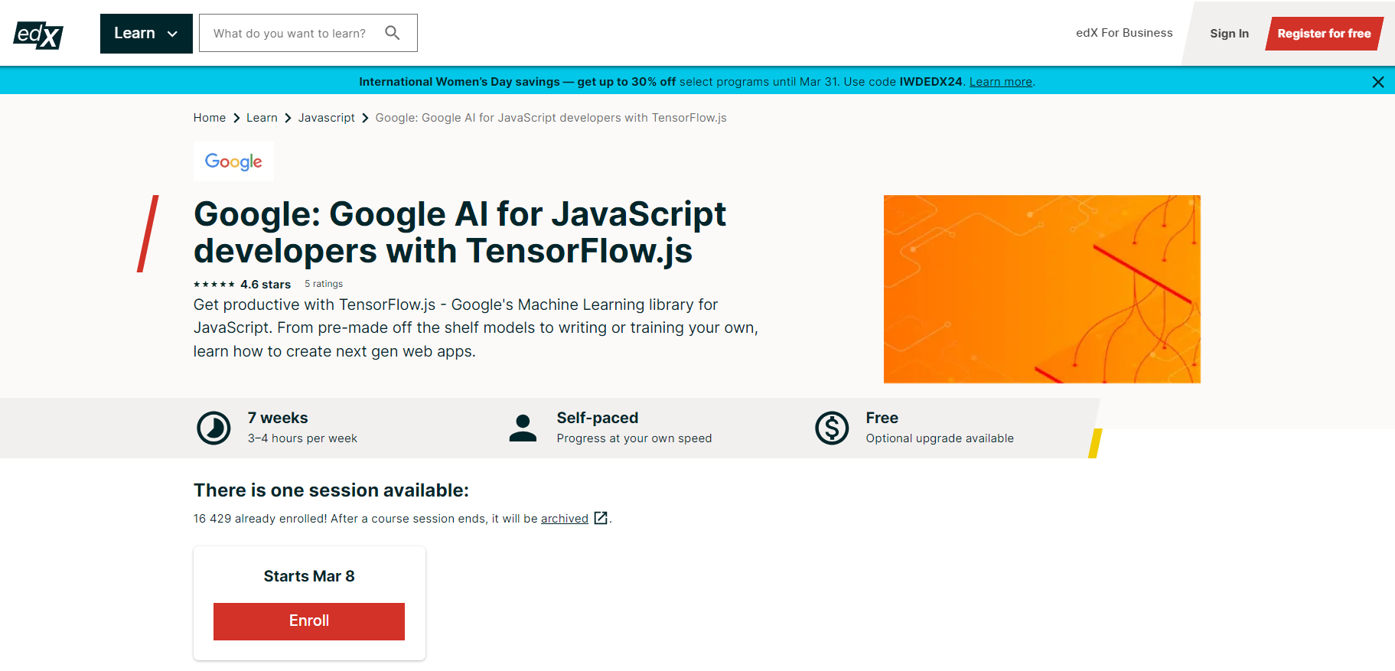Click Register for free button

(1324, 34)
